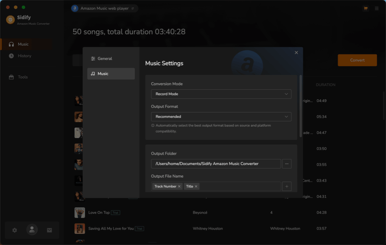The image size is (386, 245).
Task: Browse for output folder with ellipsis button
Action: 286,164
